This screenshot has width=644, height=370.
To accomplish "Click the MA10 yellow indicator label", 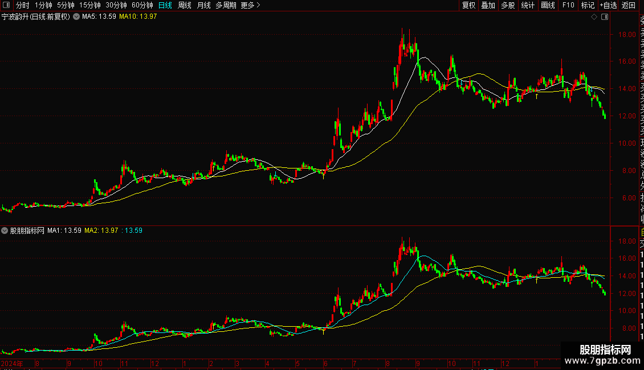I will pyautogui.click(x=138, y=17).
